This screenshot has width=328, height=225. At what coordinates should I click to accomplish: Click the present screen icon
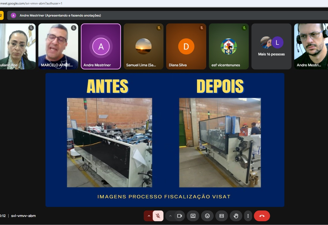coord(193,216)
